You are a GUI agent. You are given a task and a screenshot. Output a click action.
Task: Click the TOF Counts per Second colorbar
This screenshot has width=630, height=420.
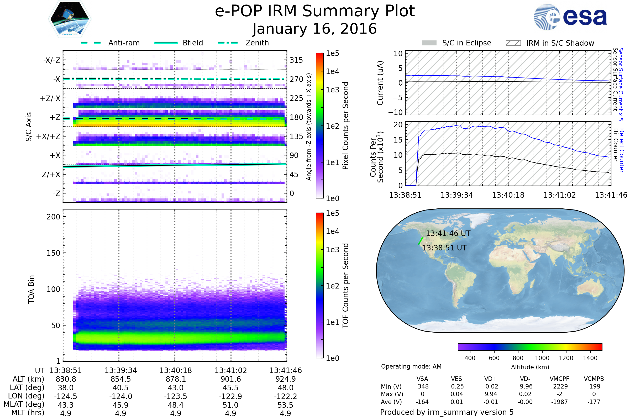tap(319, 285)
